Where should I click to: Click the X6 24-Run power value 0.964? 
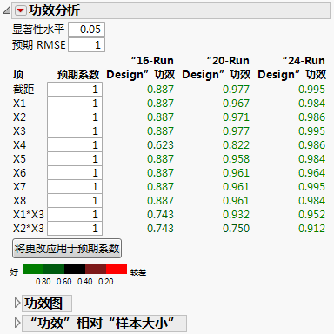click(x=311, y=173)
